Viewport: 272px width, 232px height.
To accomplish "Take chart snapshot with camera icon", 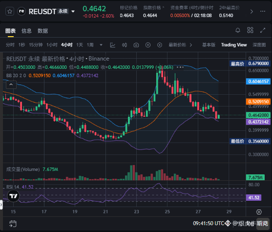I will pyautogui.click(x=136, y=45).
